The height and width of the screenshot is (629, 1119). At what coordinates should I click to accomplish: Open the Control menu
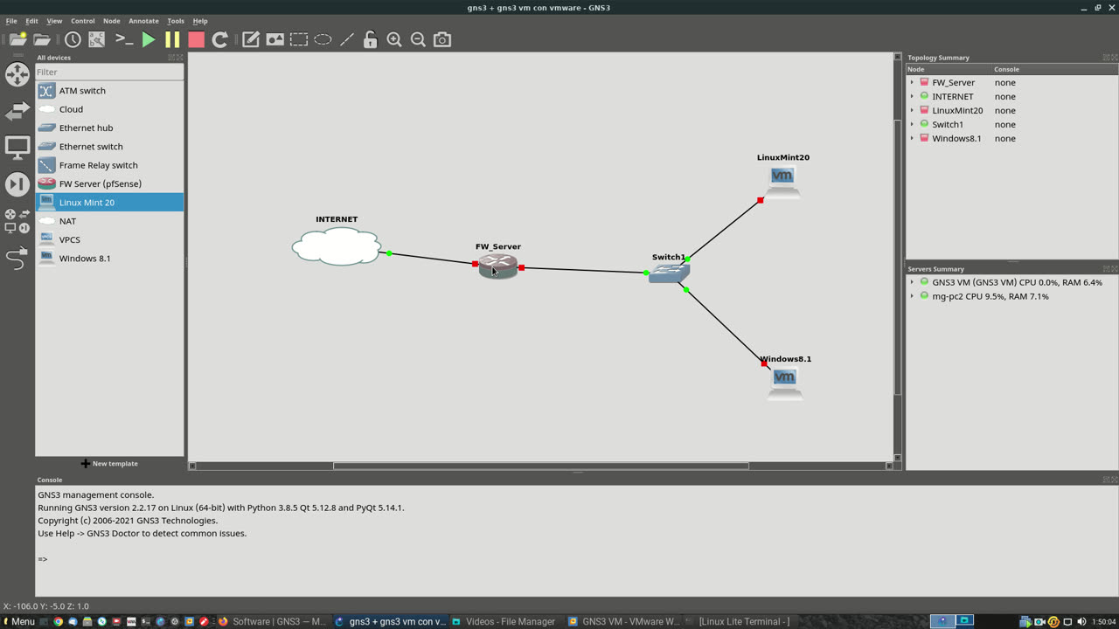click(x=83, y=21)
